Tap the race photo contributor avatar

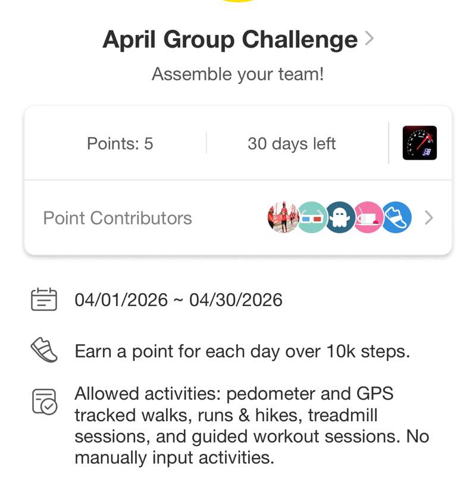pyautogui.click(x=283, y=217)
